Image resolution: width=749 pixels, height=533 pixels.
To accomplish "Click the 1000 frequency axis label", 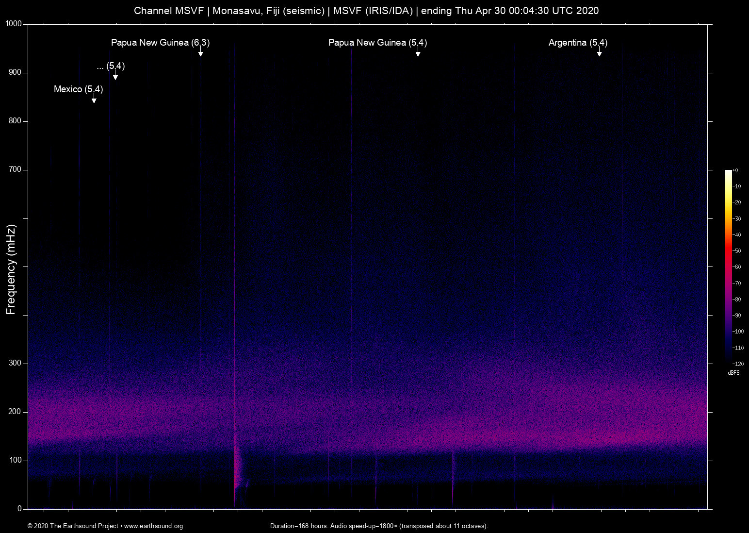I will (x=14, y=24).
